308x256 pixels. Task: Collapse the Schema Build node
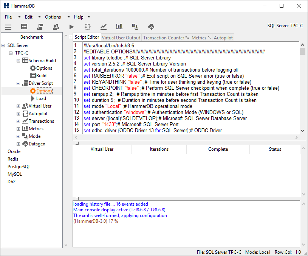pos(18,61)
